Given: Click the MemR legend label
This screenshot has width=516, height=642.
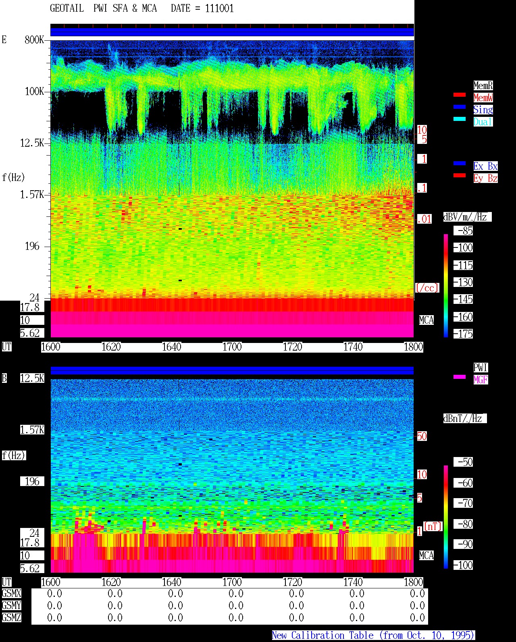Looking at the screenshot, I should pos(483,85).
